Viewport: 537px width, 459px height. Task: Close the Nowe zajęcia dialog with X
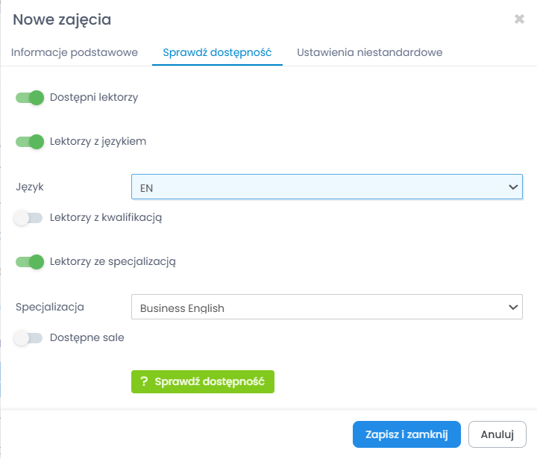coord(519,19)
